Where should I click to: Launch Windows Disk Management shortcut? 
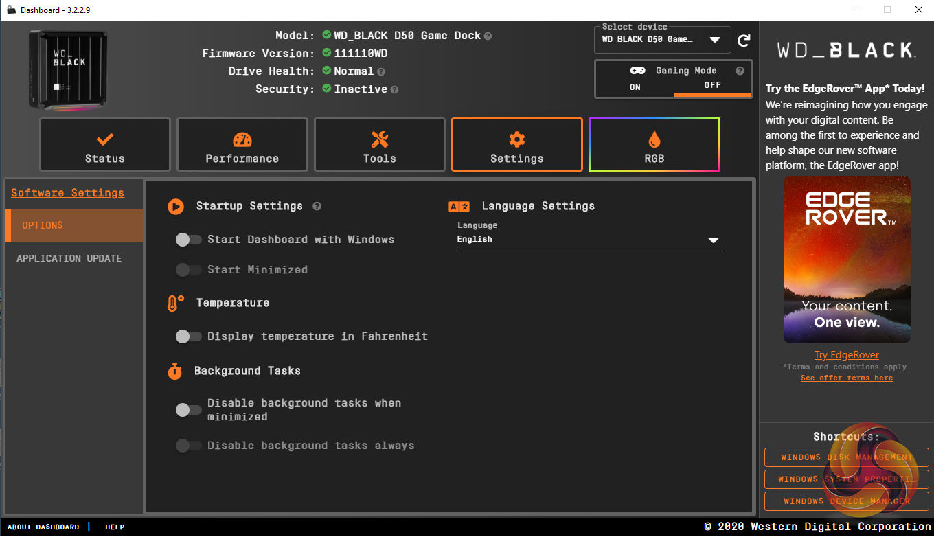click(x=847, y=457)
